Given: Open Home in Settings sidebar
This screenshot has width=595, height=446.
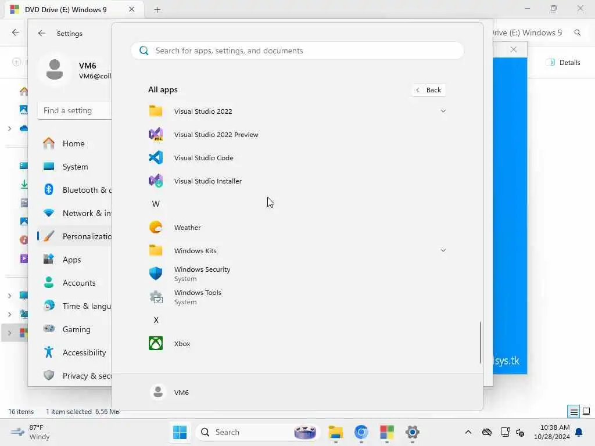Looking at the screenshot, I should click(74, 144).
